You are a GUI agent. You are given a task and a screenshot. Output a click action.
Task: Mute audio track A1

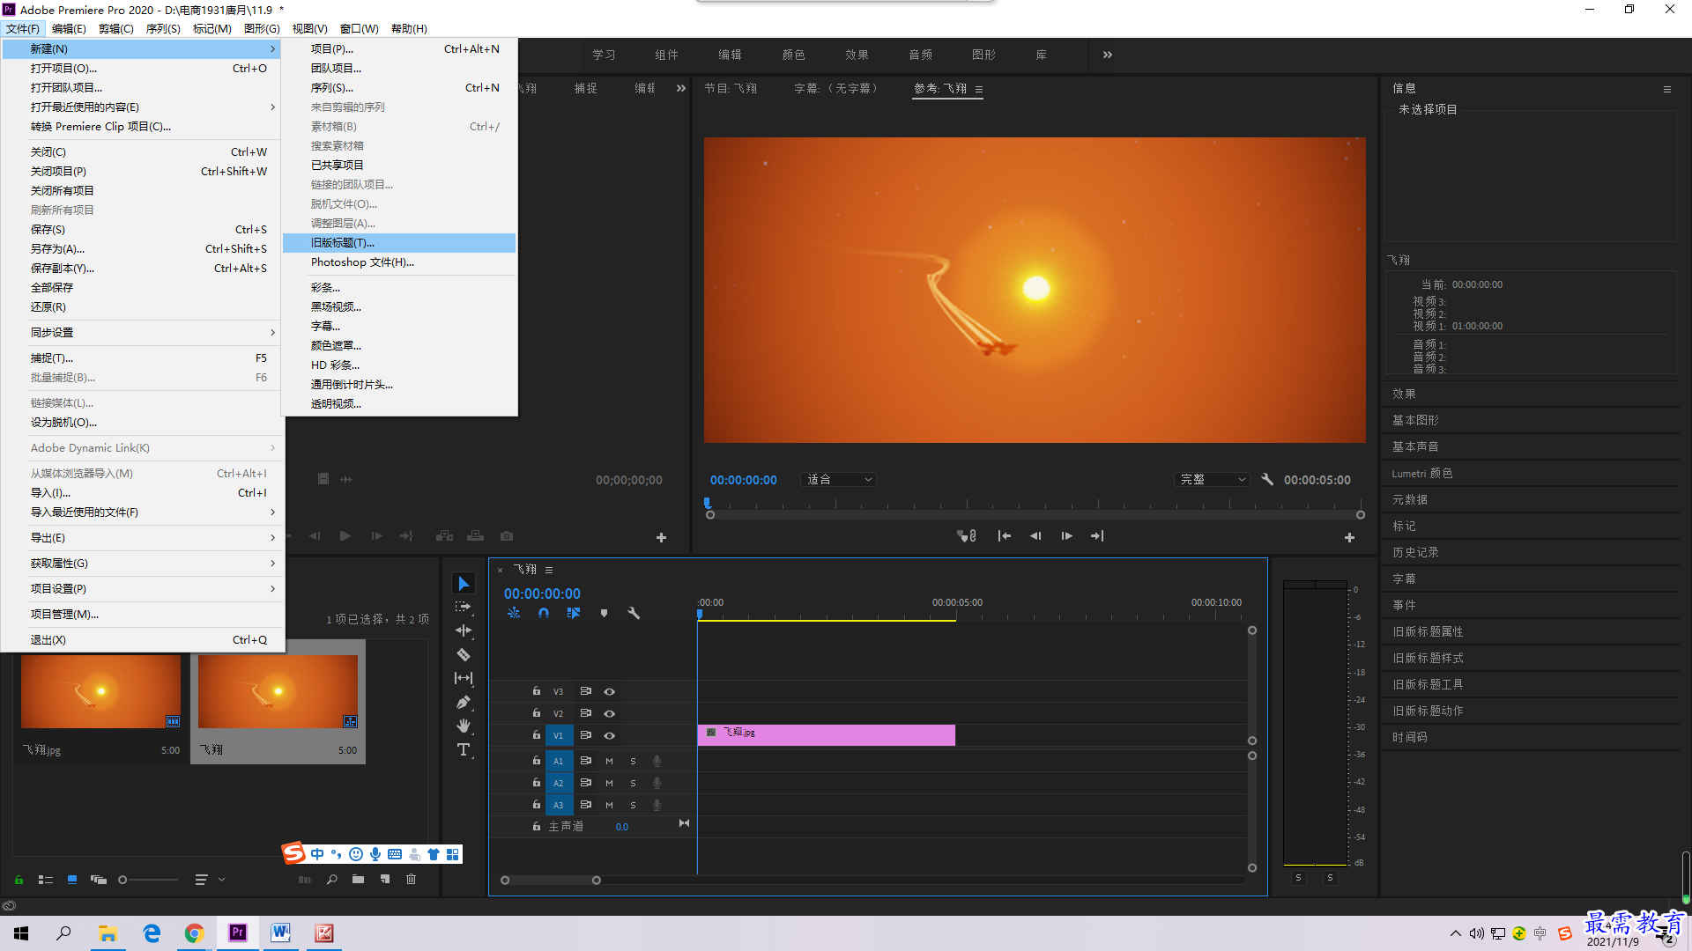(609, 761)
